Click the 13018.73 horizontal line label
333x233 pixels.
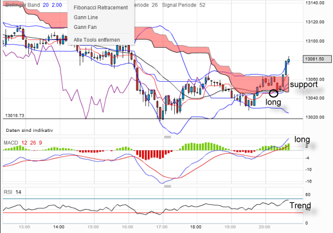[14, 116]
